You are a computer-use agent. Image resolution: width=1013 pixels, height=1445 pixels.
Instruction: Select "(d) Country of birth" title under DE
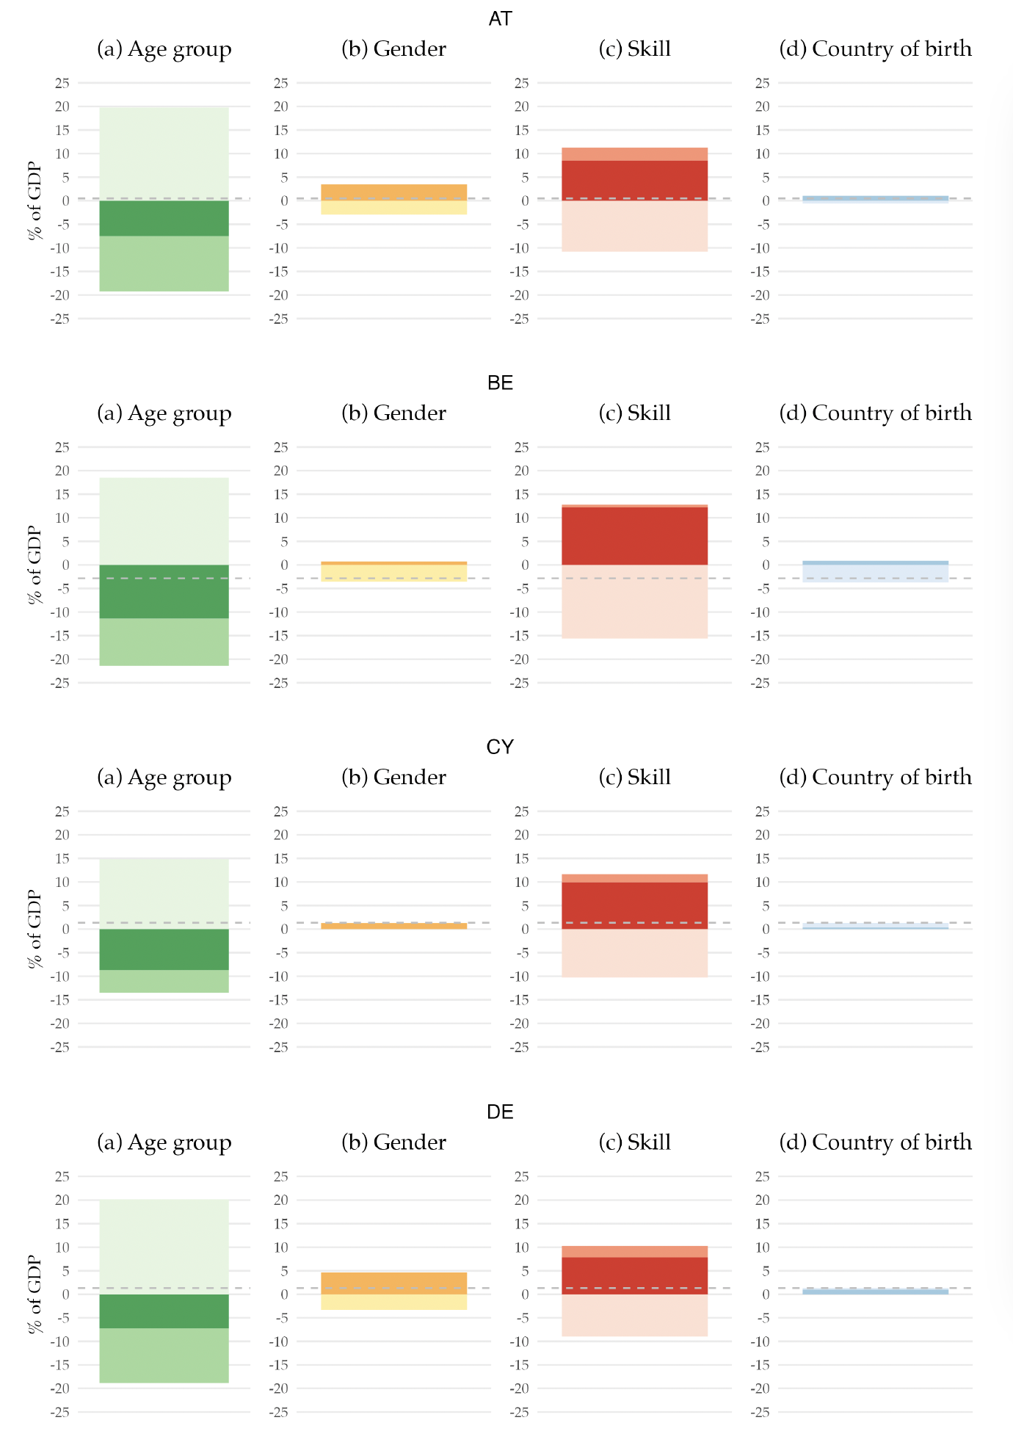[875, 1142]
